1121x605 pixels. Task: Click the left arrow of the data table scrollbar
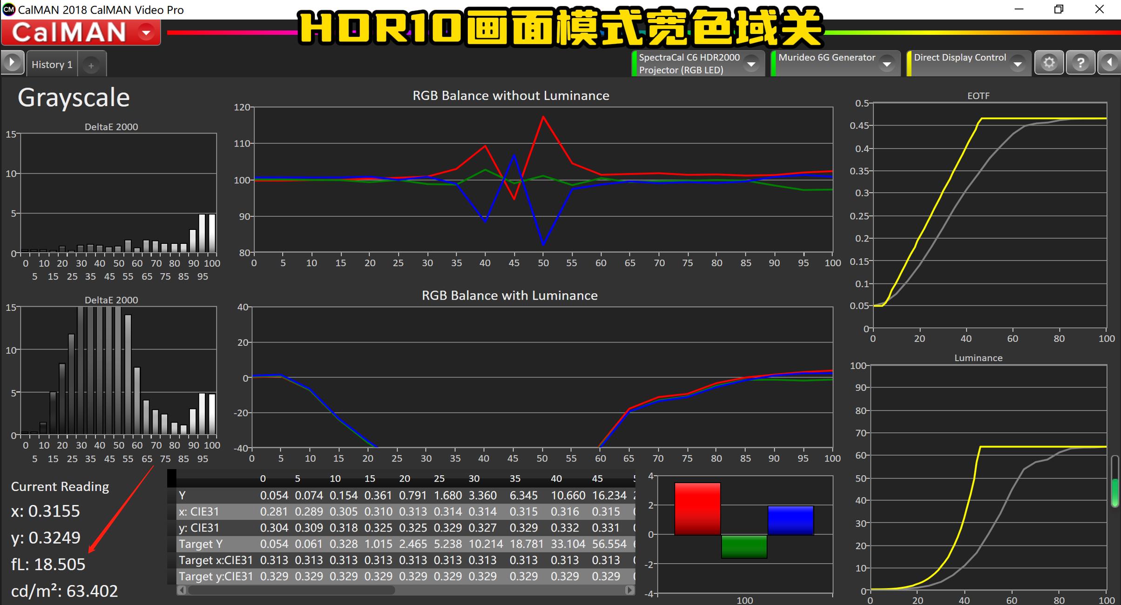pyautogui.click(x=182, y=590)
